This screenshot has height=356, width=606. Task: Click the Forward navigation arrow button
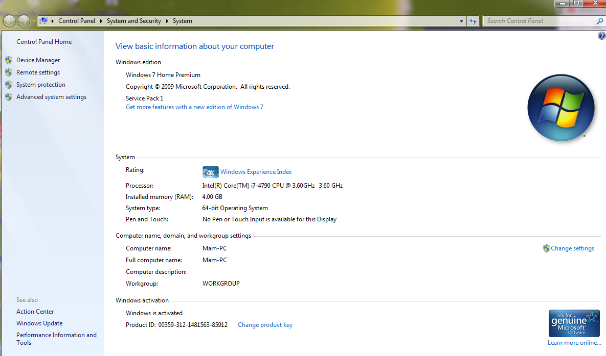pos(24,21)
